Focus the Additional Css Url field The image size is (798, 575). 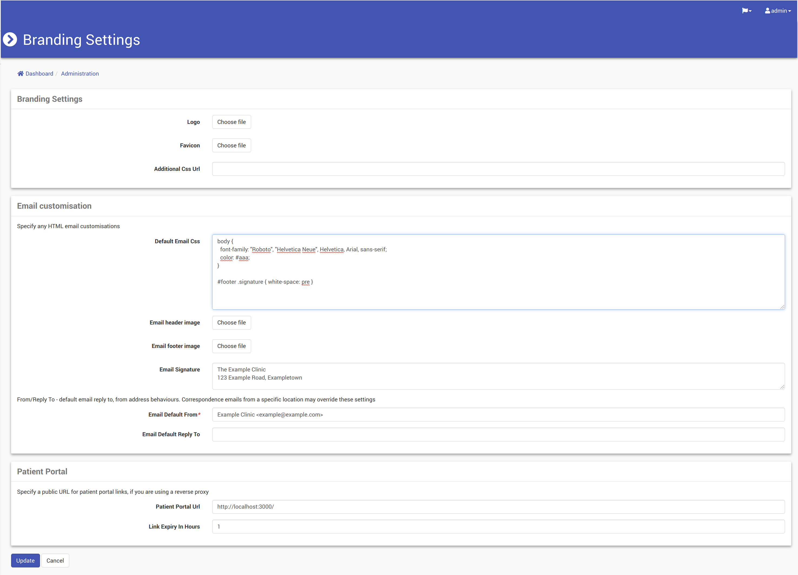(498, 169)
